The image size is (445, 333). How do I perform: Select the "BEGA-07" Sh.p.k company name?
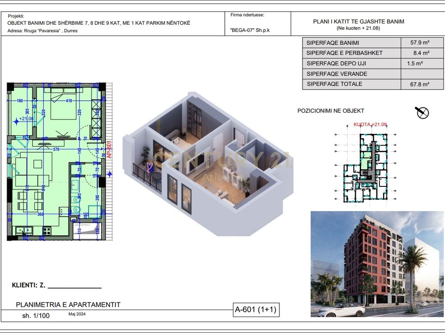(x=250, y=31)
